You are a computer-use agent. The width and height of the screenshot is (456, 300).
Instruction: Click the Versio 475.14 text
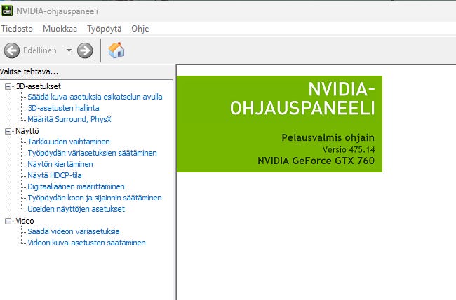tap(349, 150)
